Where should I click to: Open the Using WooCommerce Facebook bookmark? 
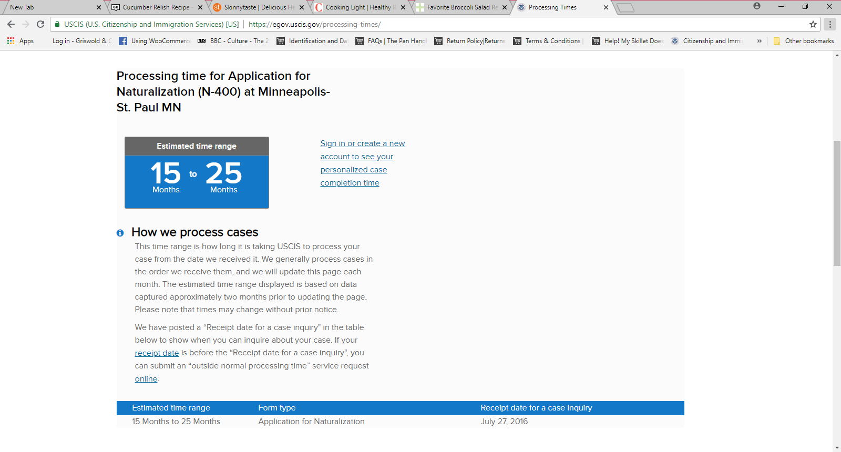[155, 41]
